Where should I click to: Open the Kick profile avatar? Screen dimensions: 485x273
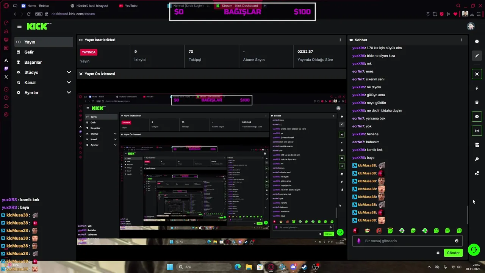coord(471,26)
